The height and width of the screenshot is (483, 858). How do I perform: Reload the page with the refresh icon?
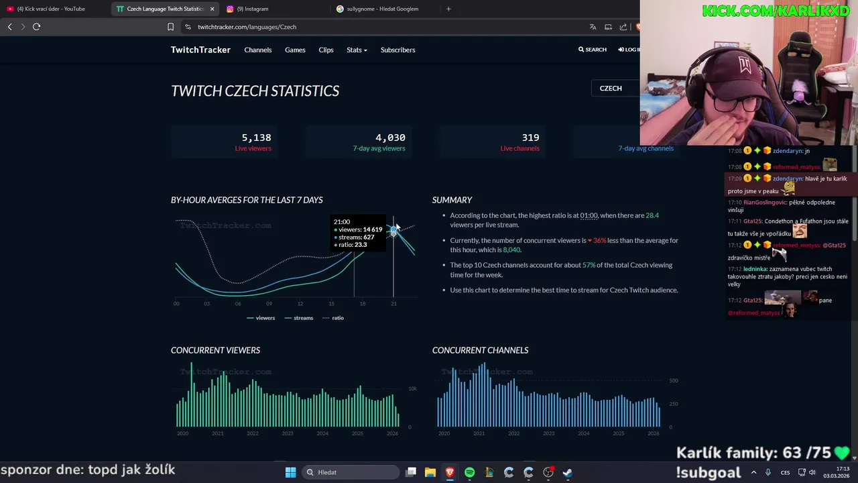tap(36, 27)
